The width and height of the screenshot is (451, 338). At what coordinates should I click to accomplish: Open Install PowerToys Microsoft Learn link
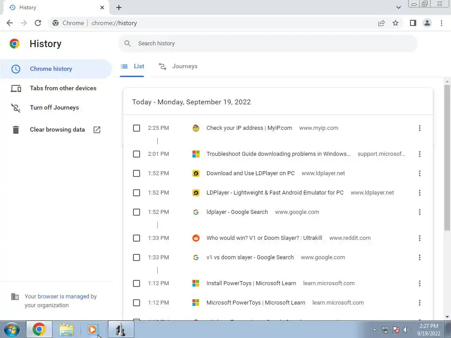251,283
